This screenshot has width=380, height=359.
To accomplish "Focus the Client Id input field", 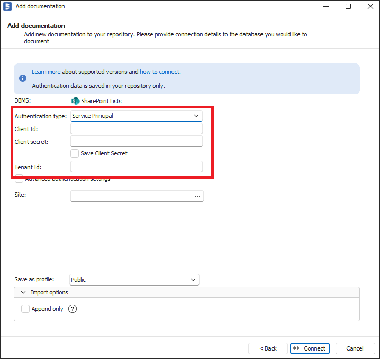I will point(137,128).
